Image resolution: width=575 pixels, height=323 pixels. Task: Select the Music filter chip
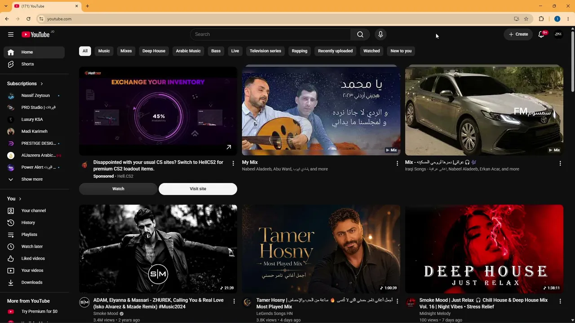pos(104,51)
